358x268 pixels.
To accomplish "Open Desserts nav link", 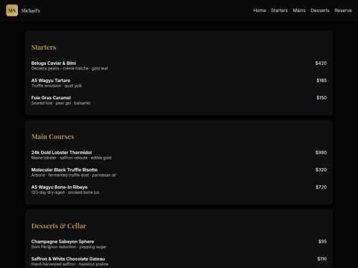I will click(x=320, y=11).
